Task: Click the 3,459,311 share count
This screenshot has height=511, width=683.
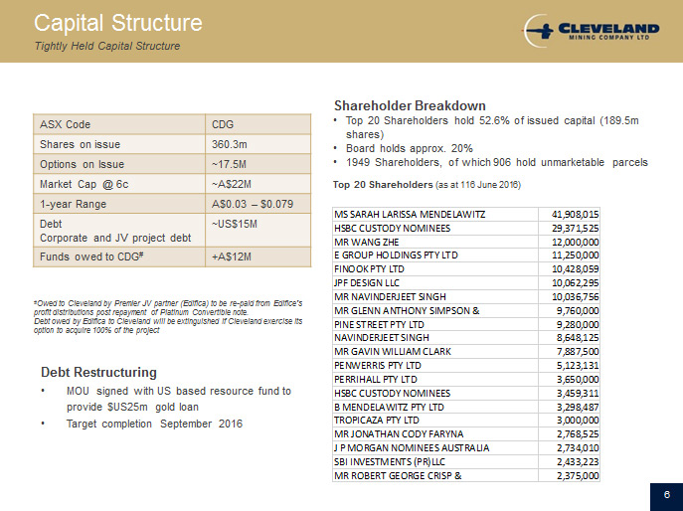Action: tap(578, 394)
